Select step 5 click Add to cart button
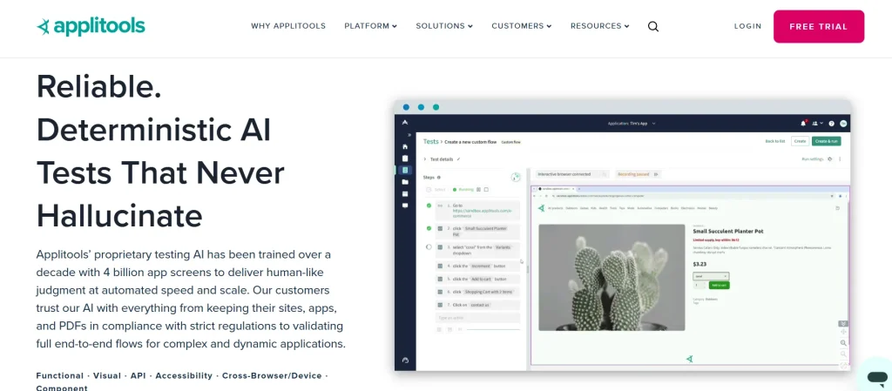The width and height of the screenshot is (892, 391). (x=478, y=279)
